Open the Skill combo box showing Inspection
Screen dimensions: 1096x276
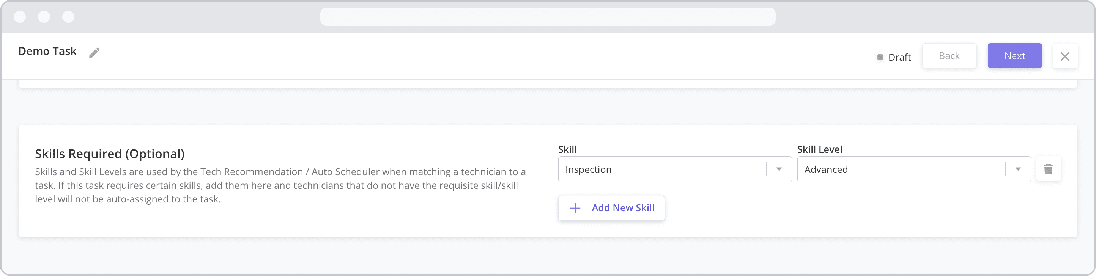pos(675,169)
